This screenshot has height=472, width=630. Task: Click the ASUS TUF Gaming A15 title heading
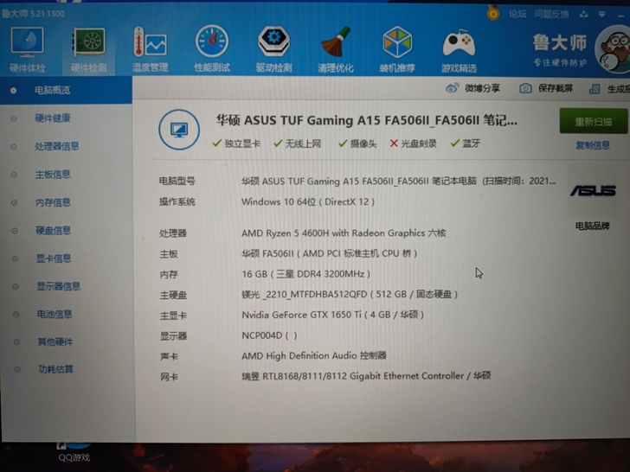[x=367, y=120]
